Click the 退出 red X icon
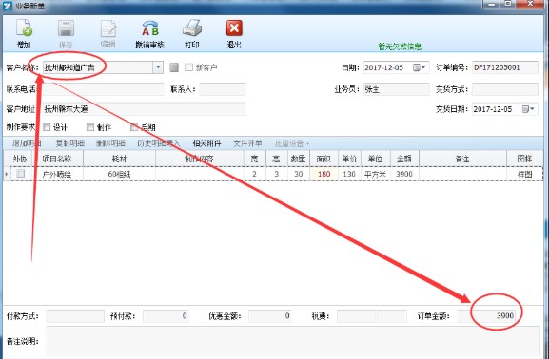The height and width of the screenshot is (359, 549). point(234,28)
